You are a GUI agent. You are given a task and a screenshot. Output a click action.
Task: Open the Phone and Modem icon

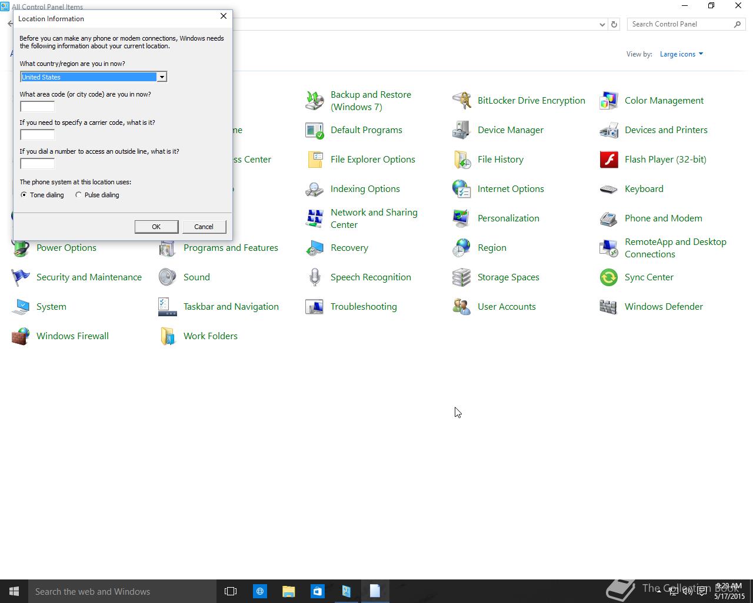click(609, 218)
